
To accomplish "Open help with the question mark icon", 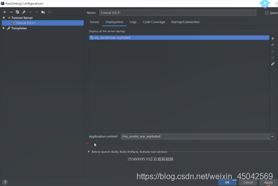I will click(5, 182).
